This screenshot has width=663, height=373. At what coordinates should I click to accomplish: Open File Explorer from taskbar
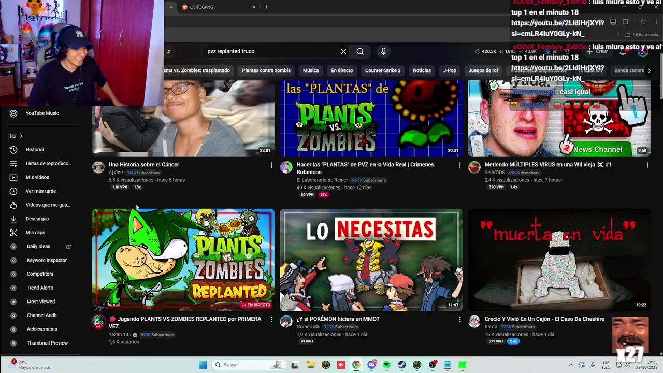point(310,365)
